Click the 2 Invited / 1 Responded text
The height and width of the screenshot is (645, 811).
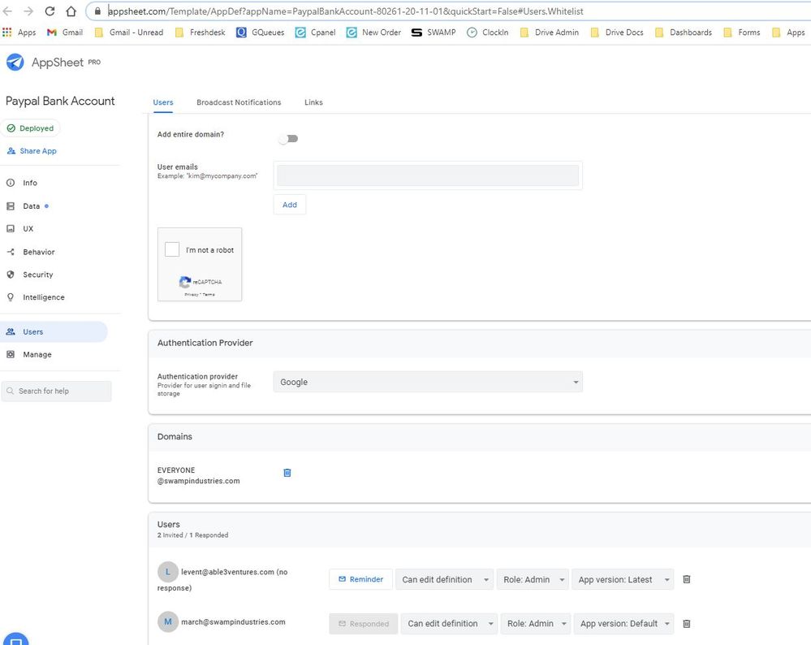[192, 535]
